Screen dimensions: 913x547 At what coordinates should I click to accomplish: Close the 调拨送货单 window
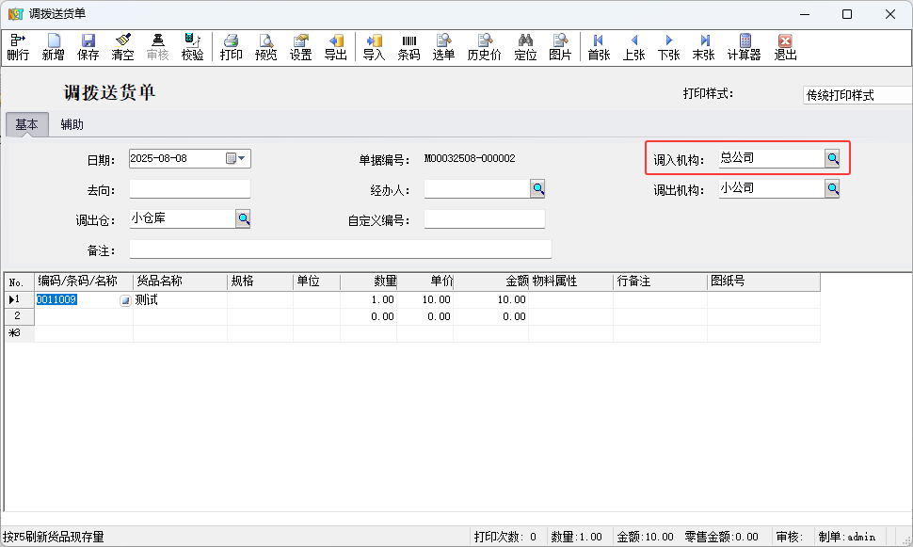tap(890, 14)
